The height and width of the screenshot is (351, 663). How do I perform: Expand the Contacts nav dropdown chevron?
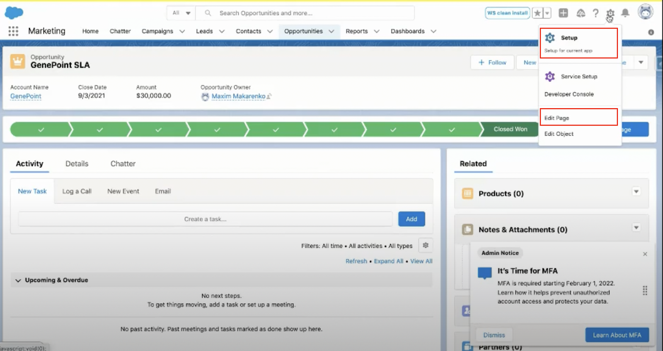(x=270, y=31)
